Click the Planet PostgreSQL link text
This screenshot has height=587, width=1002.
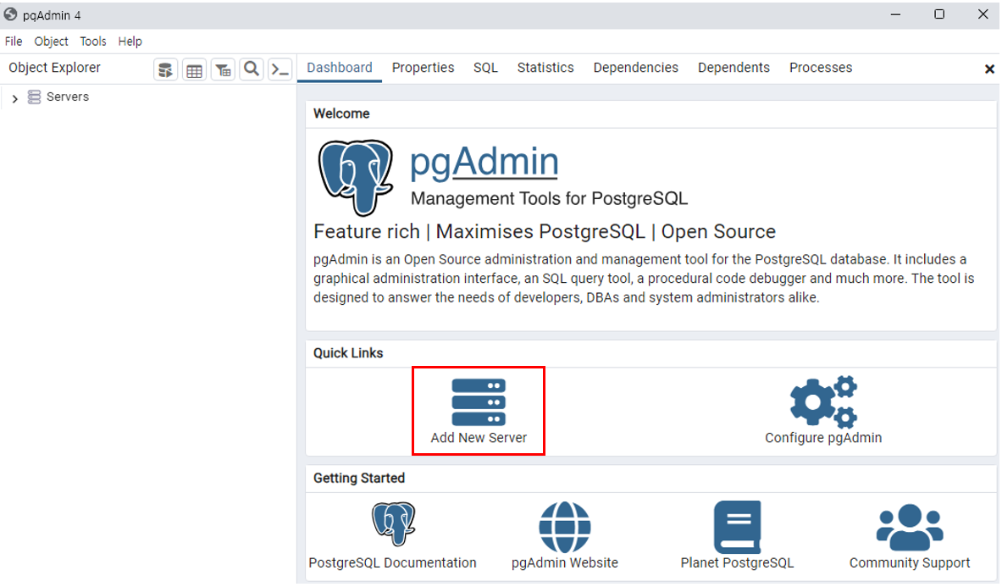click(737, 563)
